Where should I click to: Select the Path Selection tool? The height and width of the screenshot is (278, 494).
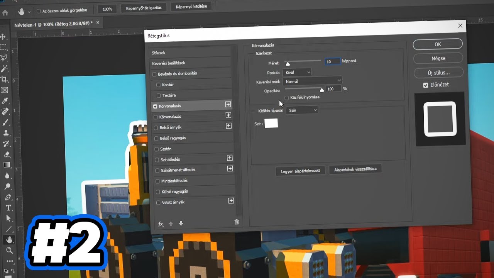click(x=8, y=219)
